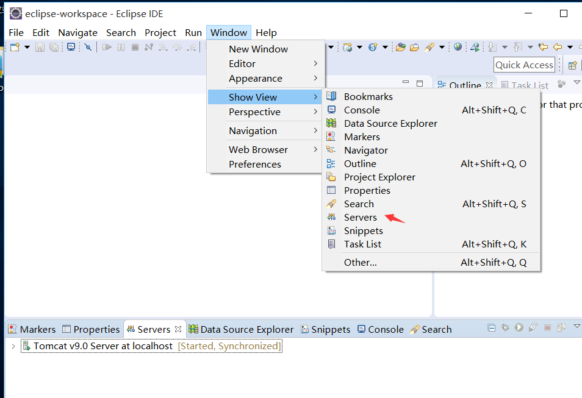Click the Save All toolbar icon

tap(54, 47)
